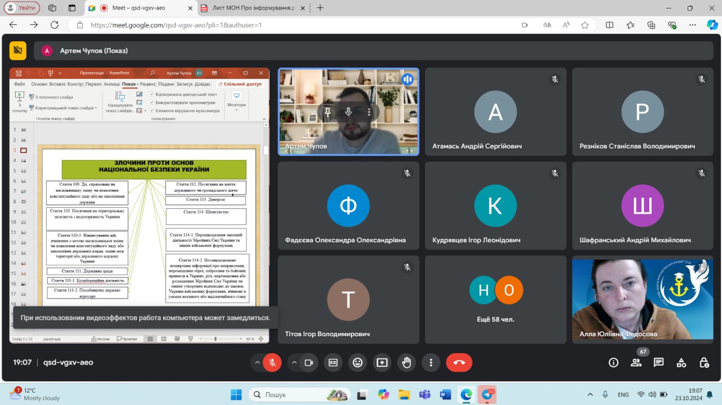The height and width of the screenshot is (405, 722).
Task: Toggle the camera on or off
Action: (309, 363)
